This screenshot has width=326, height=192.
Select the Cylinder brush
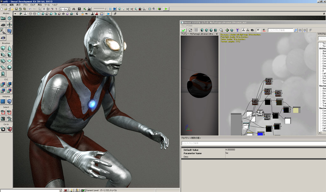[x=9, y=55]
